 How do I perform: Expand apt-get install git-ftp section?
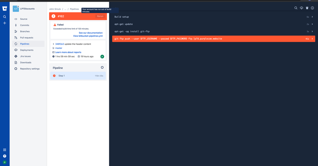pos(312,32)
